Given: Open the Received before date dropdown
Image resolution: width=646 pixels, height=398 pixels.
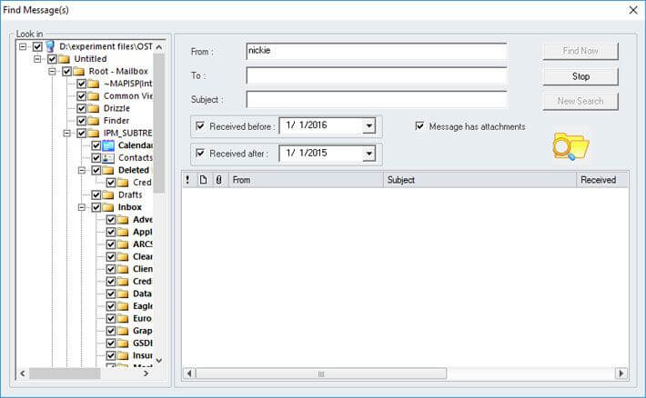Looking at the screenshot, I should pyautogui.click(x=368, y=126).
